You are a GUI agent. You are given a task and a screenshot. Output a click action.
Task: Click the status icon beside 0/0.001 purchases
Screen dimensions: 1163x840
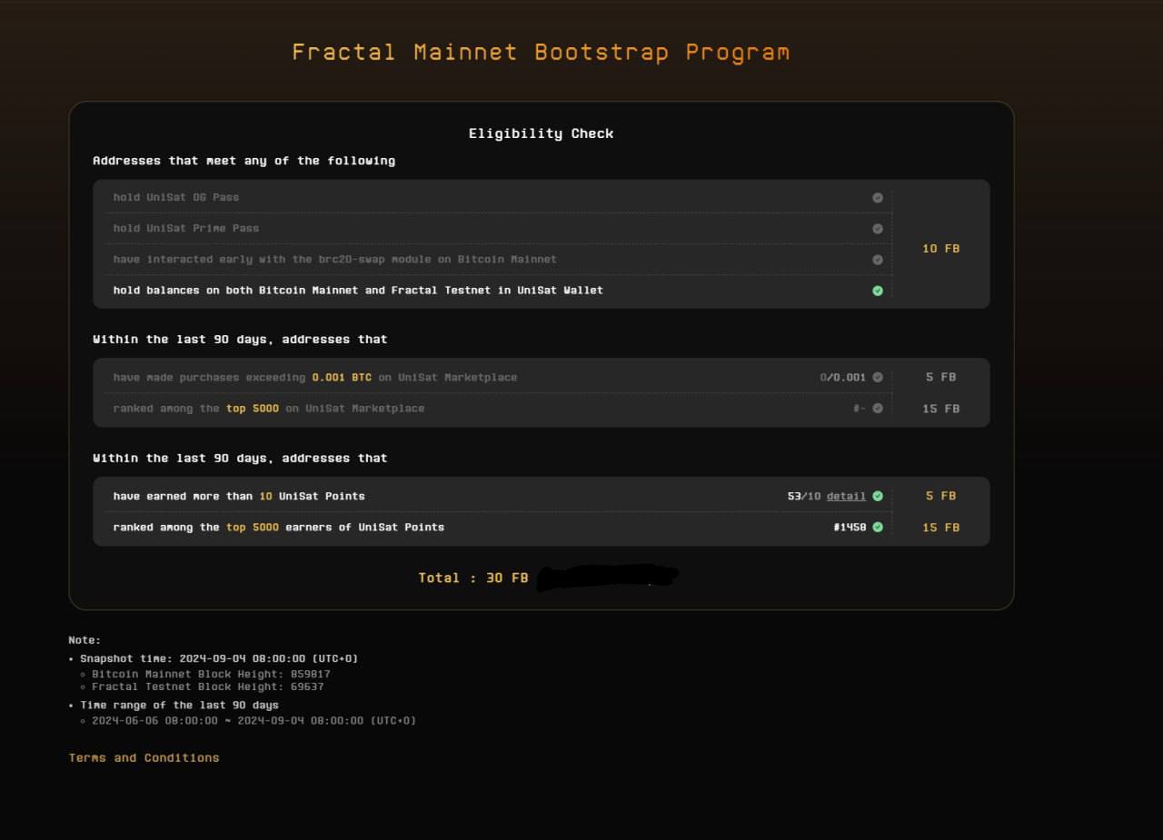(878, 378)
